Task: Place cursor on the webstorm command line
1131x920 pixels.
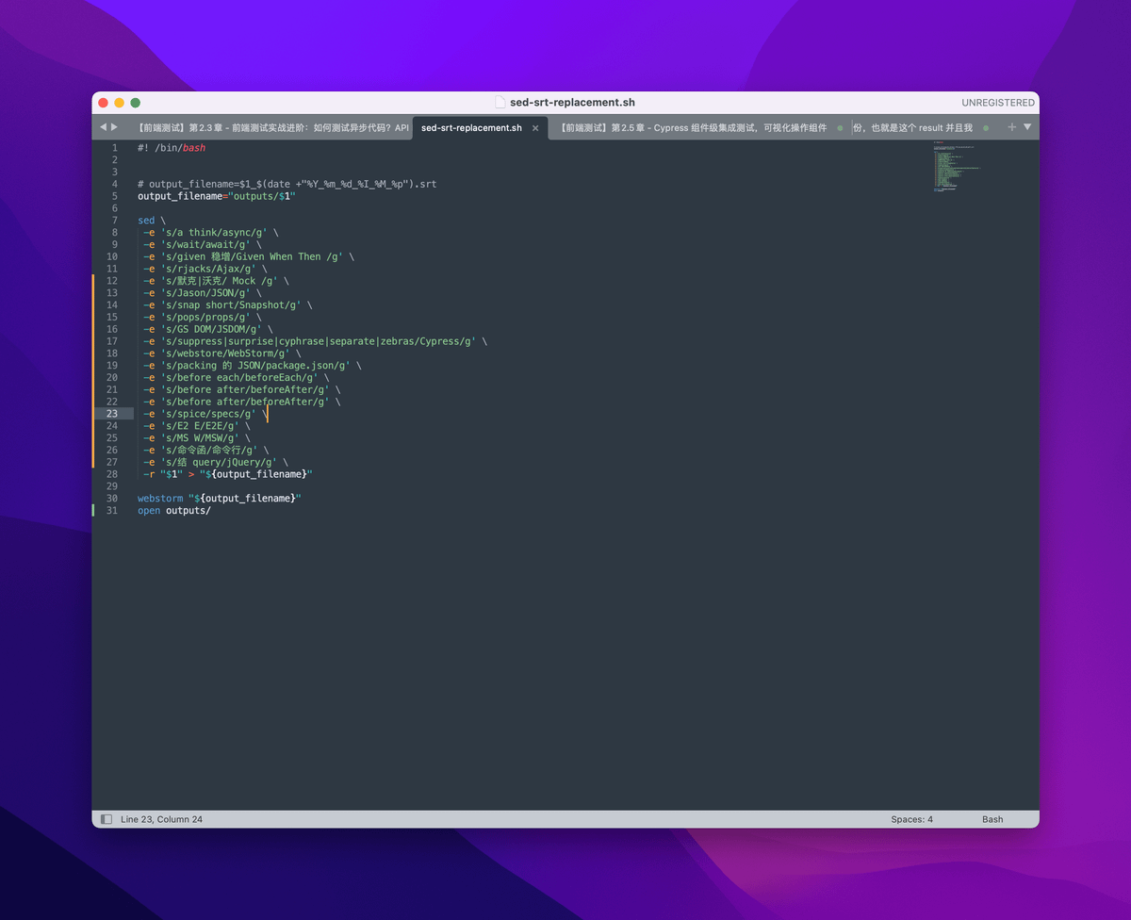Action: pos(219,498)
